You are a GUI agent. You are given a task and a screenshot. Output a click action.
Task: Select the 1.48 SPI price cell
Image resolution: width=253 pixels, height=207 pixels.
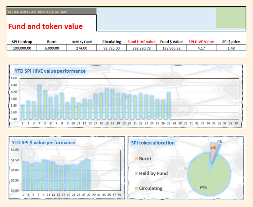coord(231,48)
